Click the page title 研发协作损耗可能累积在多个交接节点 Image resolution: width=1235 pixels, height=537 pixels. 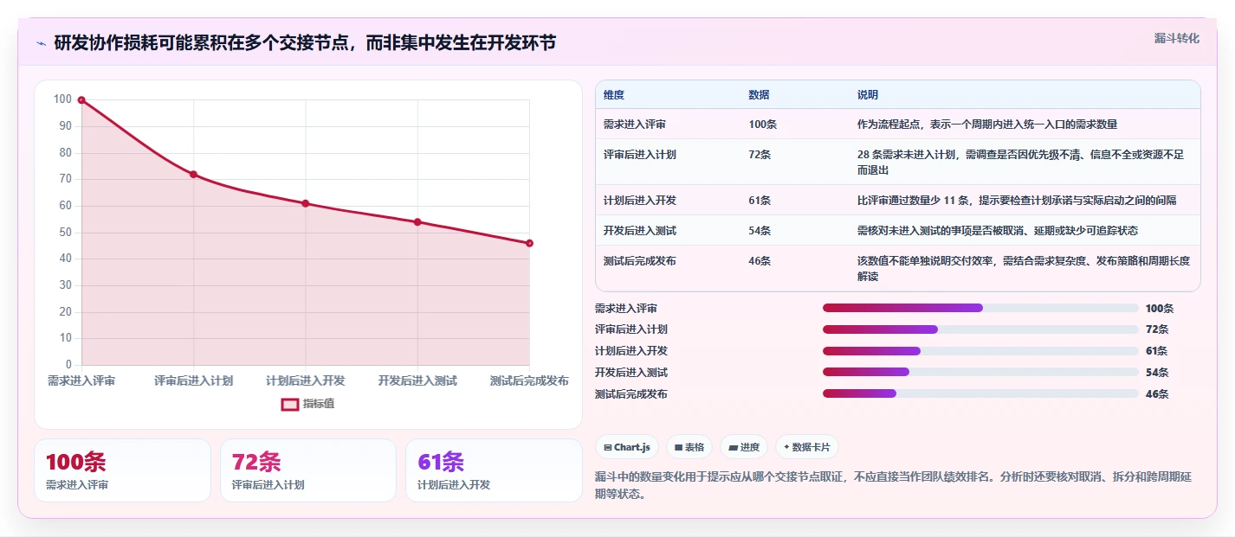[305, 43]
